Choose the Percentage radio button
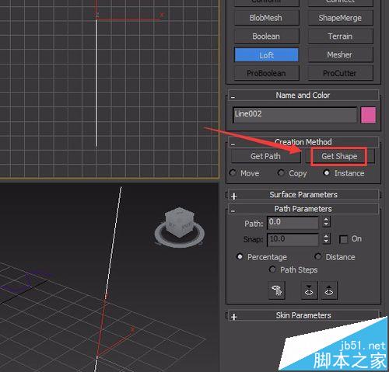 (240, 256)
